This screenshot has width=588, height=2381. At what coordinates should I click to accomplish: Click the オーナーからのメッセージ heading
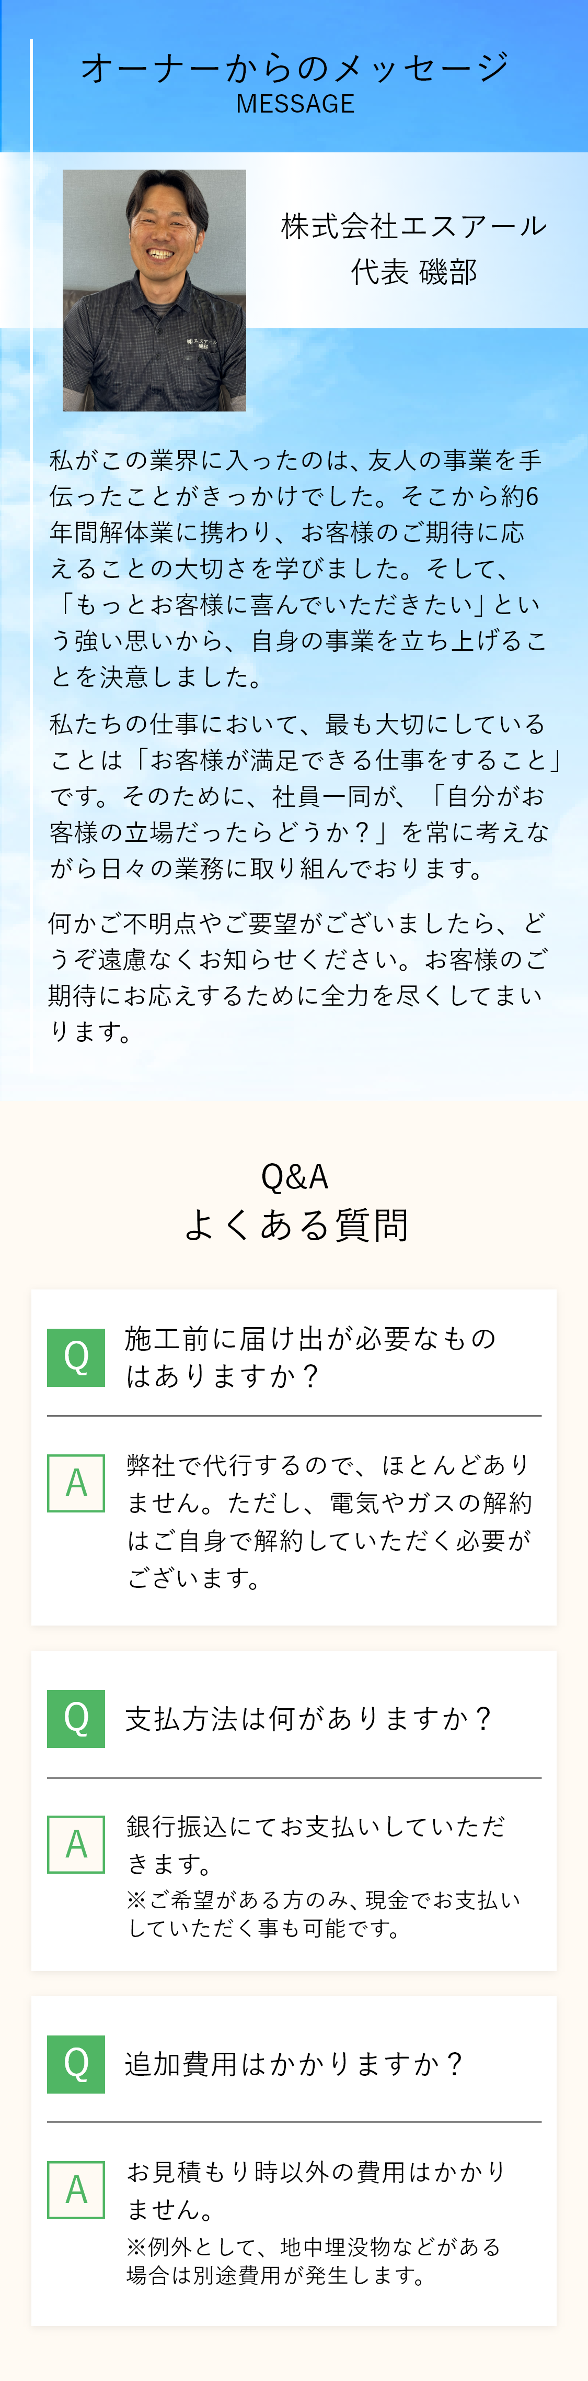click(x=294, y=68)
